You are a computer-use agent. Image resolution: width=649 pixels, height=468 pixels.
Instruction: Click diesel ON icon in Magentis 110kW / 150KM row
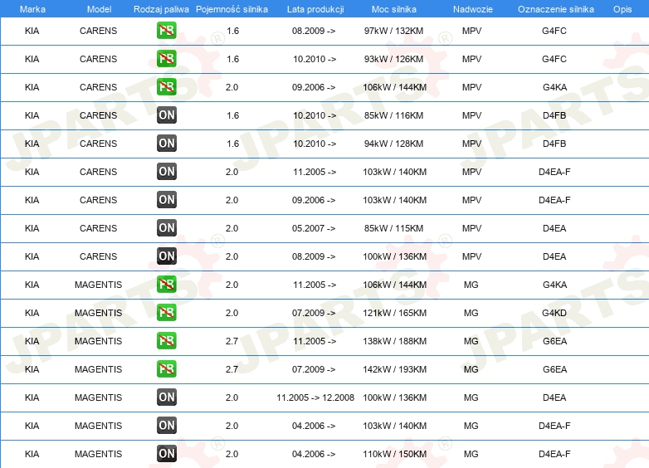[x=166, y=454]
